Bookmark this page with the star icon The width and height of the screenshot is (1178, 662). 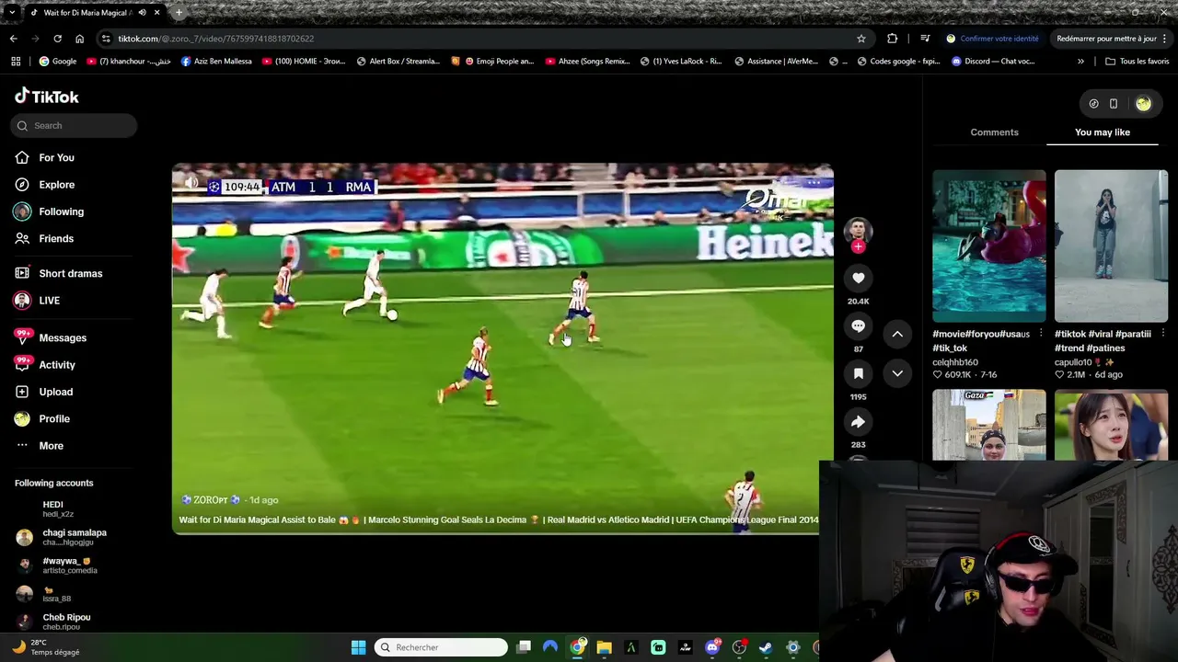tap(861, 39)
